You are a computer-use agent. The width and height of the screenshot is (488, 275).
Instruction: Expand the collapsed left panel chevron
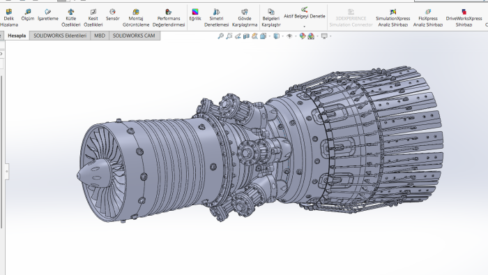pos(1,54)
